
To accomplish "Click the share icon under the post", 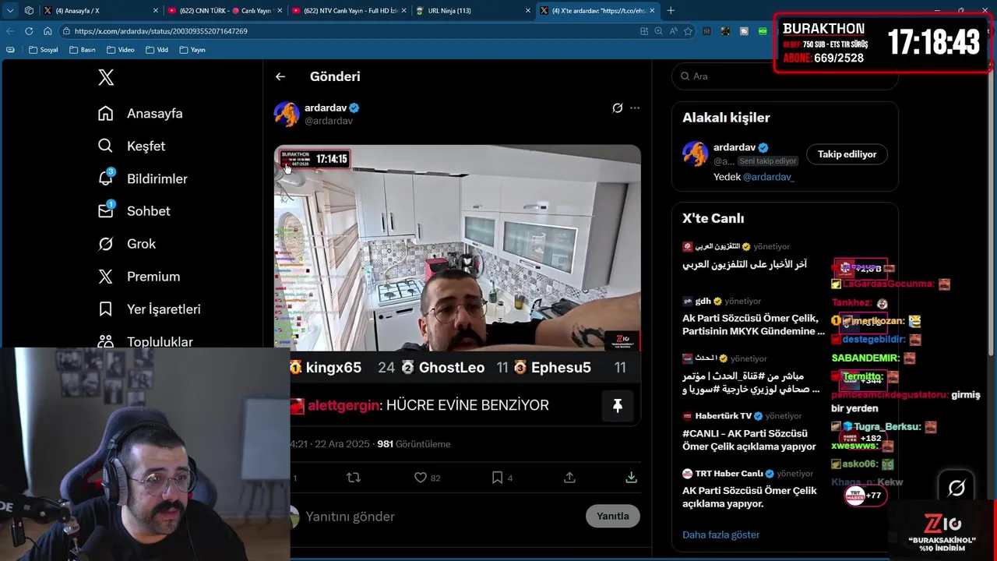I will (569, 478).
